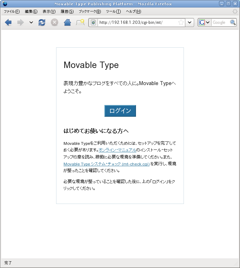Minimize the Firefox window

(x=222, y=4)
